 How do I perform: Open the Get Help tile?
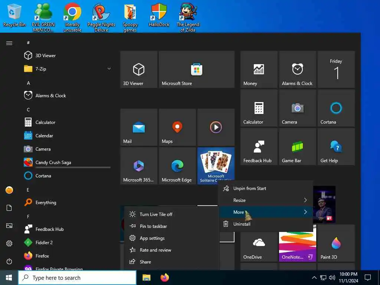pyautogui.click(x=336, y=147)
